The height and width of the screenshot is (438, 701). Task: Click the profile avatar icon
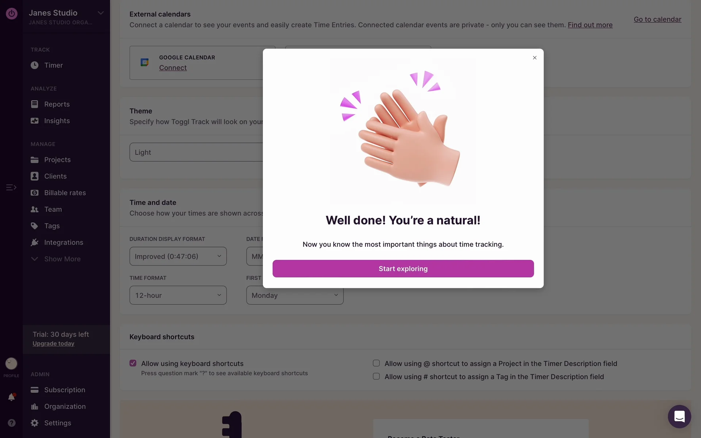pos(11,364)
